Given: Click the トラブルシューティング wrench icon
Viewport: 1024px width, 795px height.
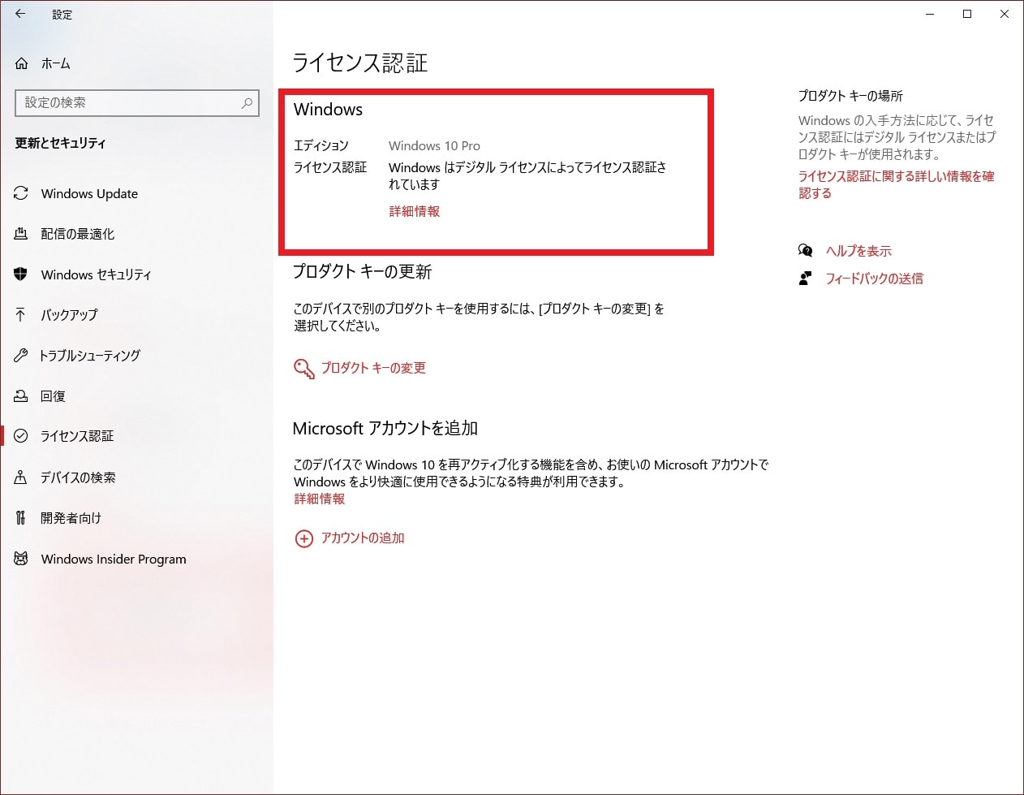Looking at the screenshot, I should pyautogui.click(x=21, y=356).
